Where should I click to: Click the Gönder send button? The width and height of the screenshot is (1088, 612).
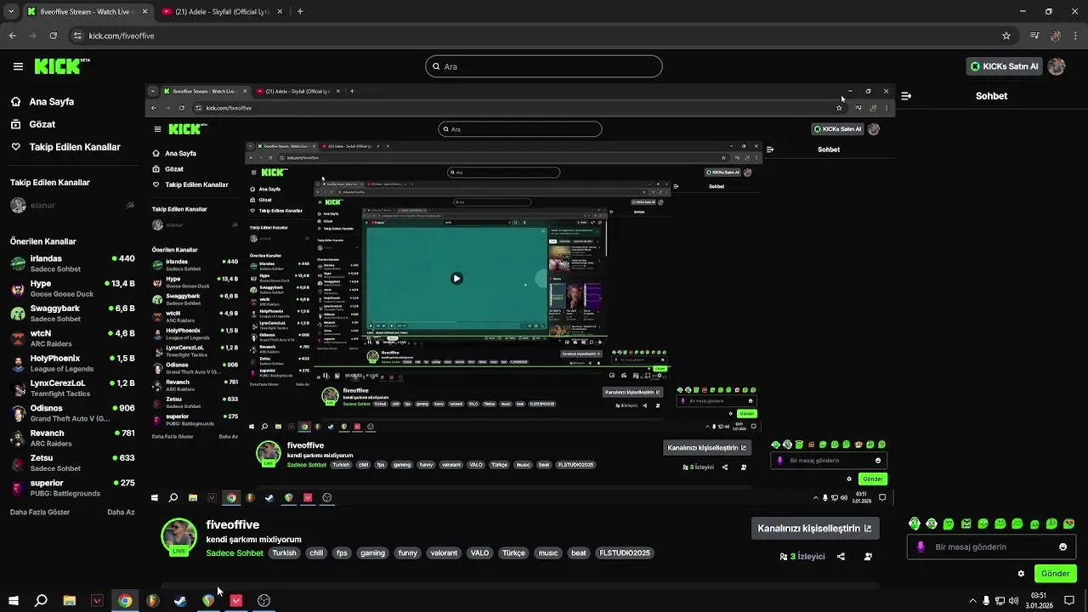coord(1055,574)
